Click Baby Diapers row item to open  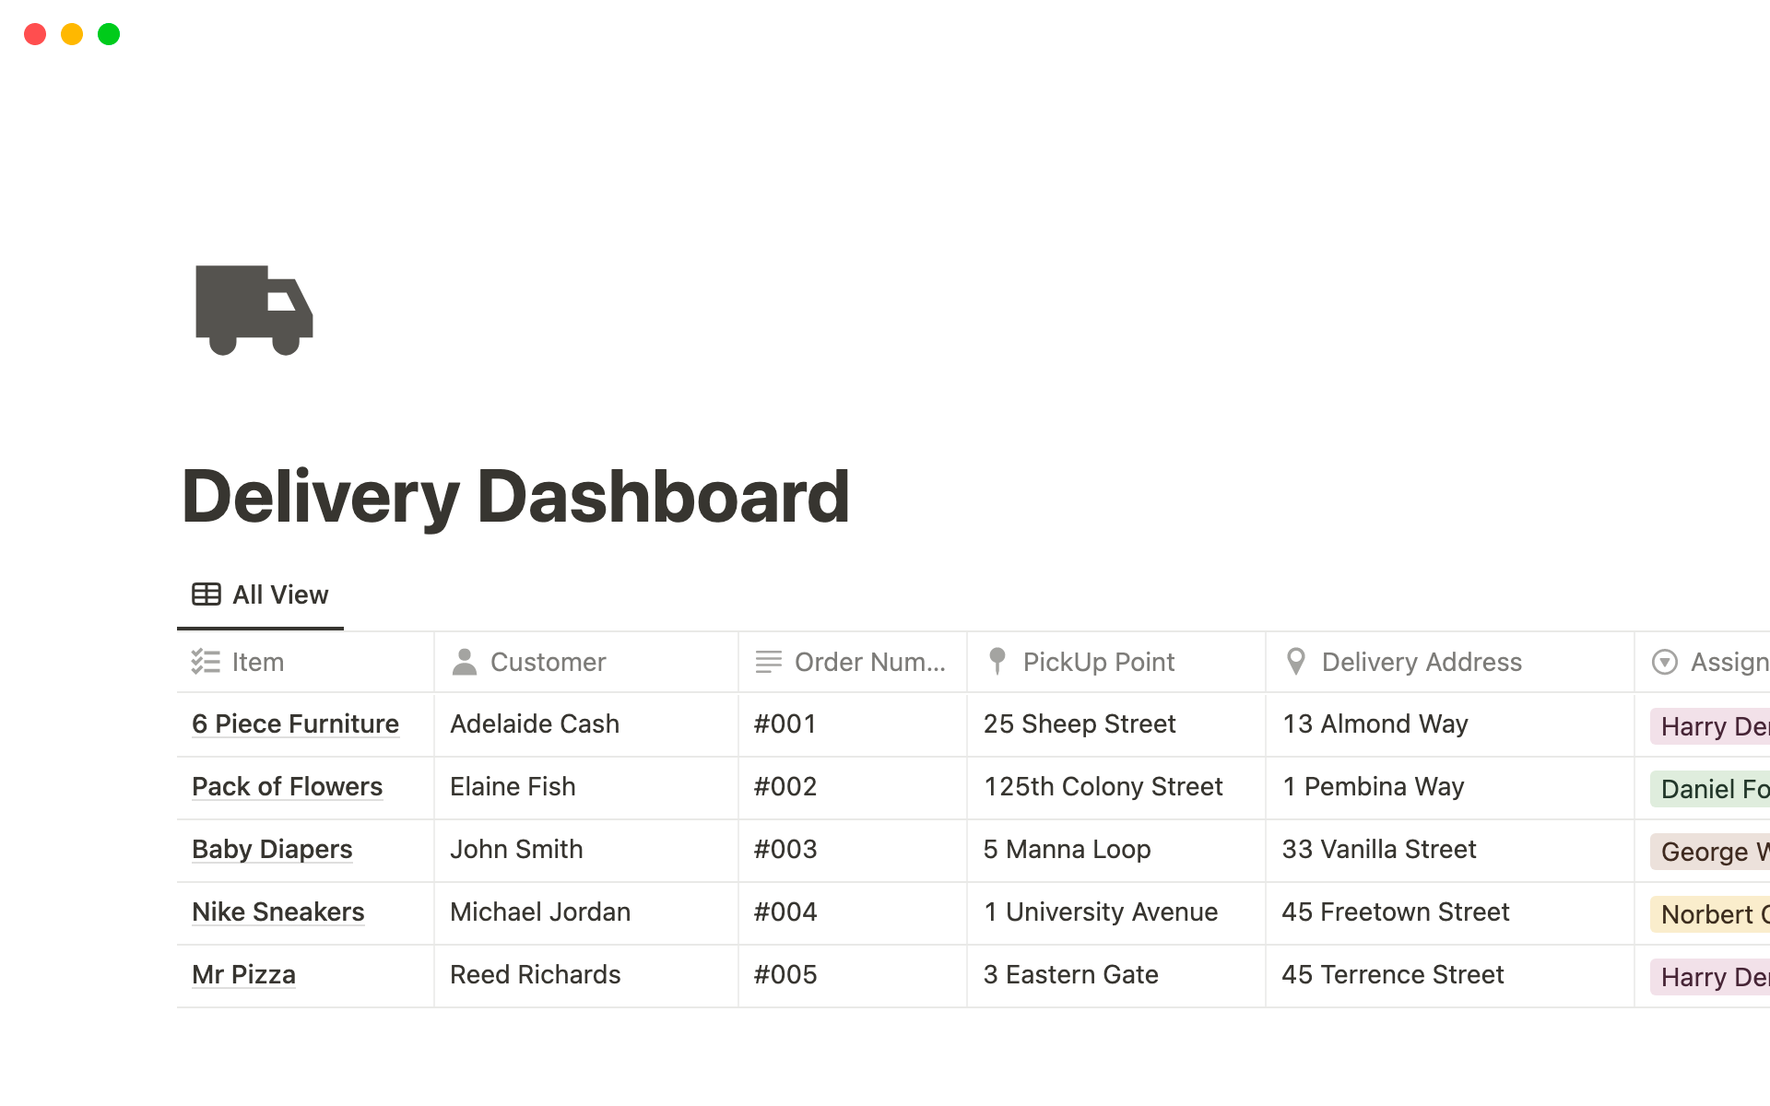click(271, 849)
